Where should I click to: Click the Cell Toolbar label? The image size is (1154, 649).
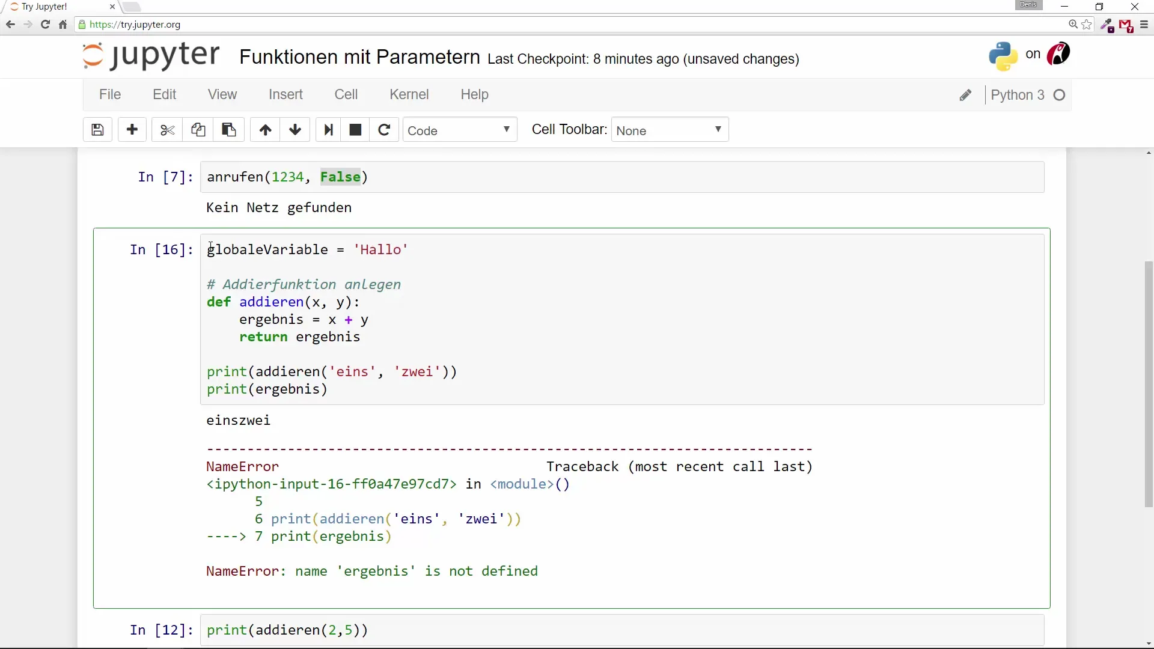(569, 130)
